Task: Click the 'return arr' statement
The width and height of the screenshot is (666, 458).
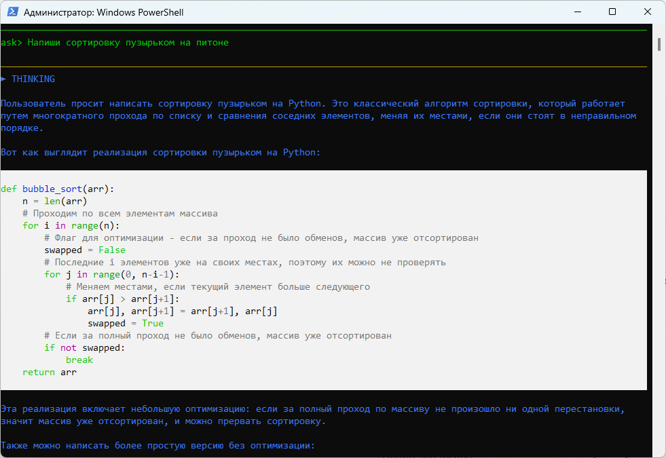Action: click(50, 373)
